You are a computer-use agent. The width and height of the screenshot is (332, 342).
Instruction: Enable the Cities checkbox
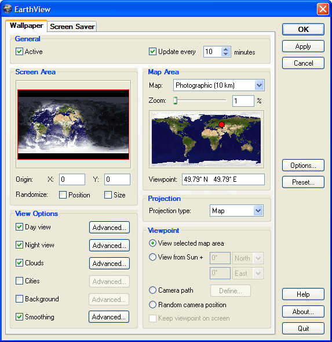coord(19,280)
